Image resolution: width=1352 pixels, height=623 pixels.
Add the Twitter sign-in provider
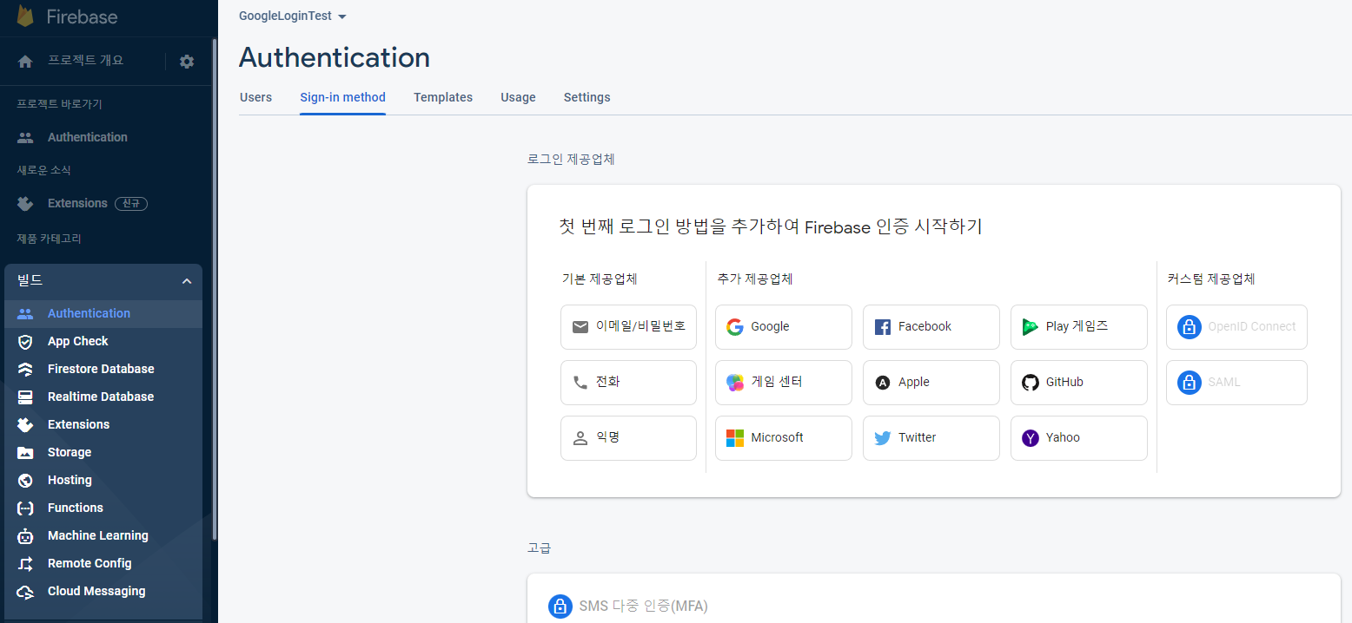click(931, 438)
